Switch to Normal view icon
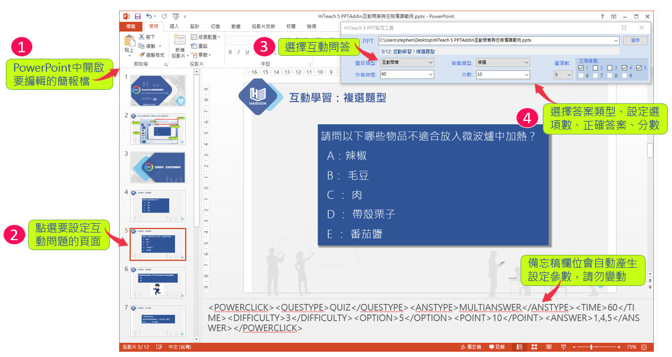The image size is (672, 357). [x=519, y=346]
